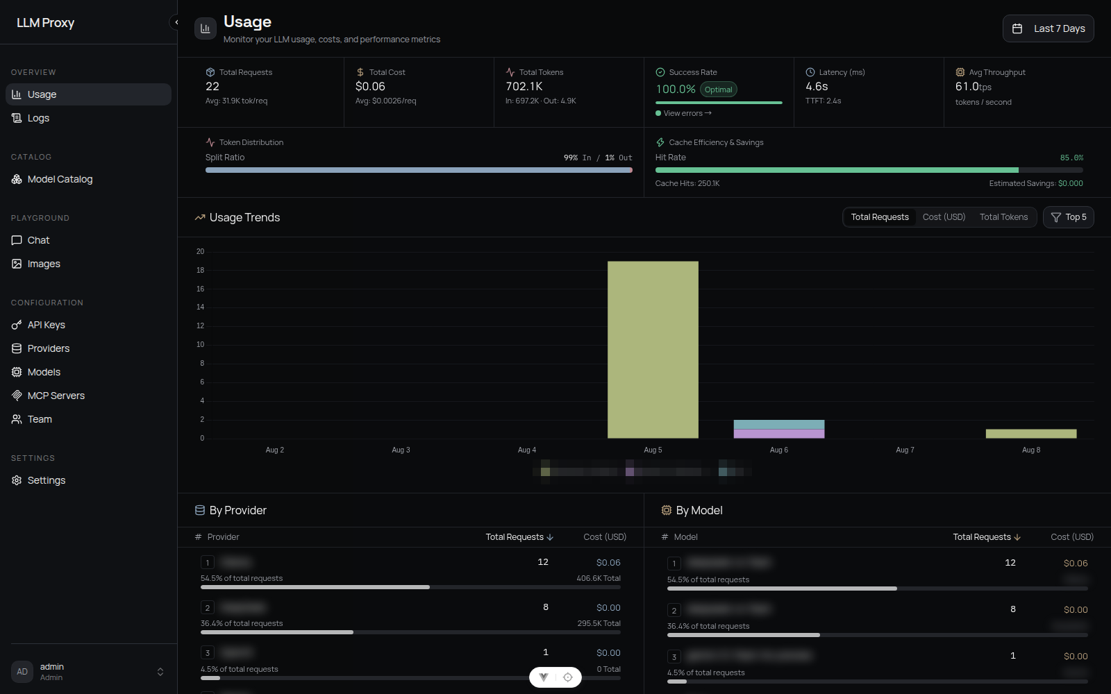Image resolution: width=1111 pixels, height=694 pixels.
Task: Click Cost (USD) header in By Provider table
Action: pyautogui.click(x=605, y=537)
